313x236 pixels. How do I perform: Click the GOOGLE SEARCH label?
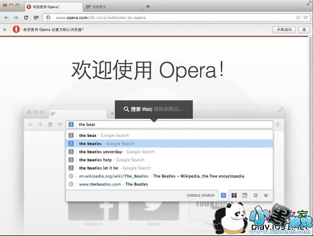coord(201,195)
